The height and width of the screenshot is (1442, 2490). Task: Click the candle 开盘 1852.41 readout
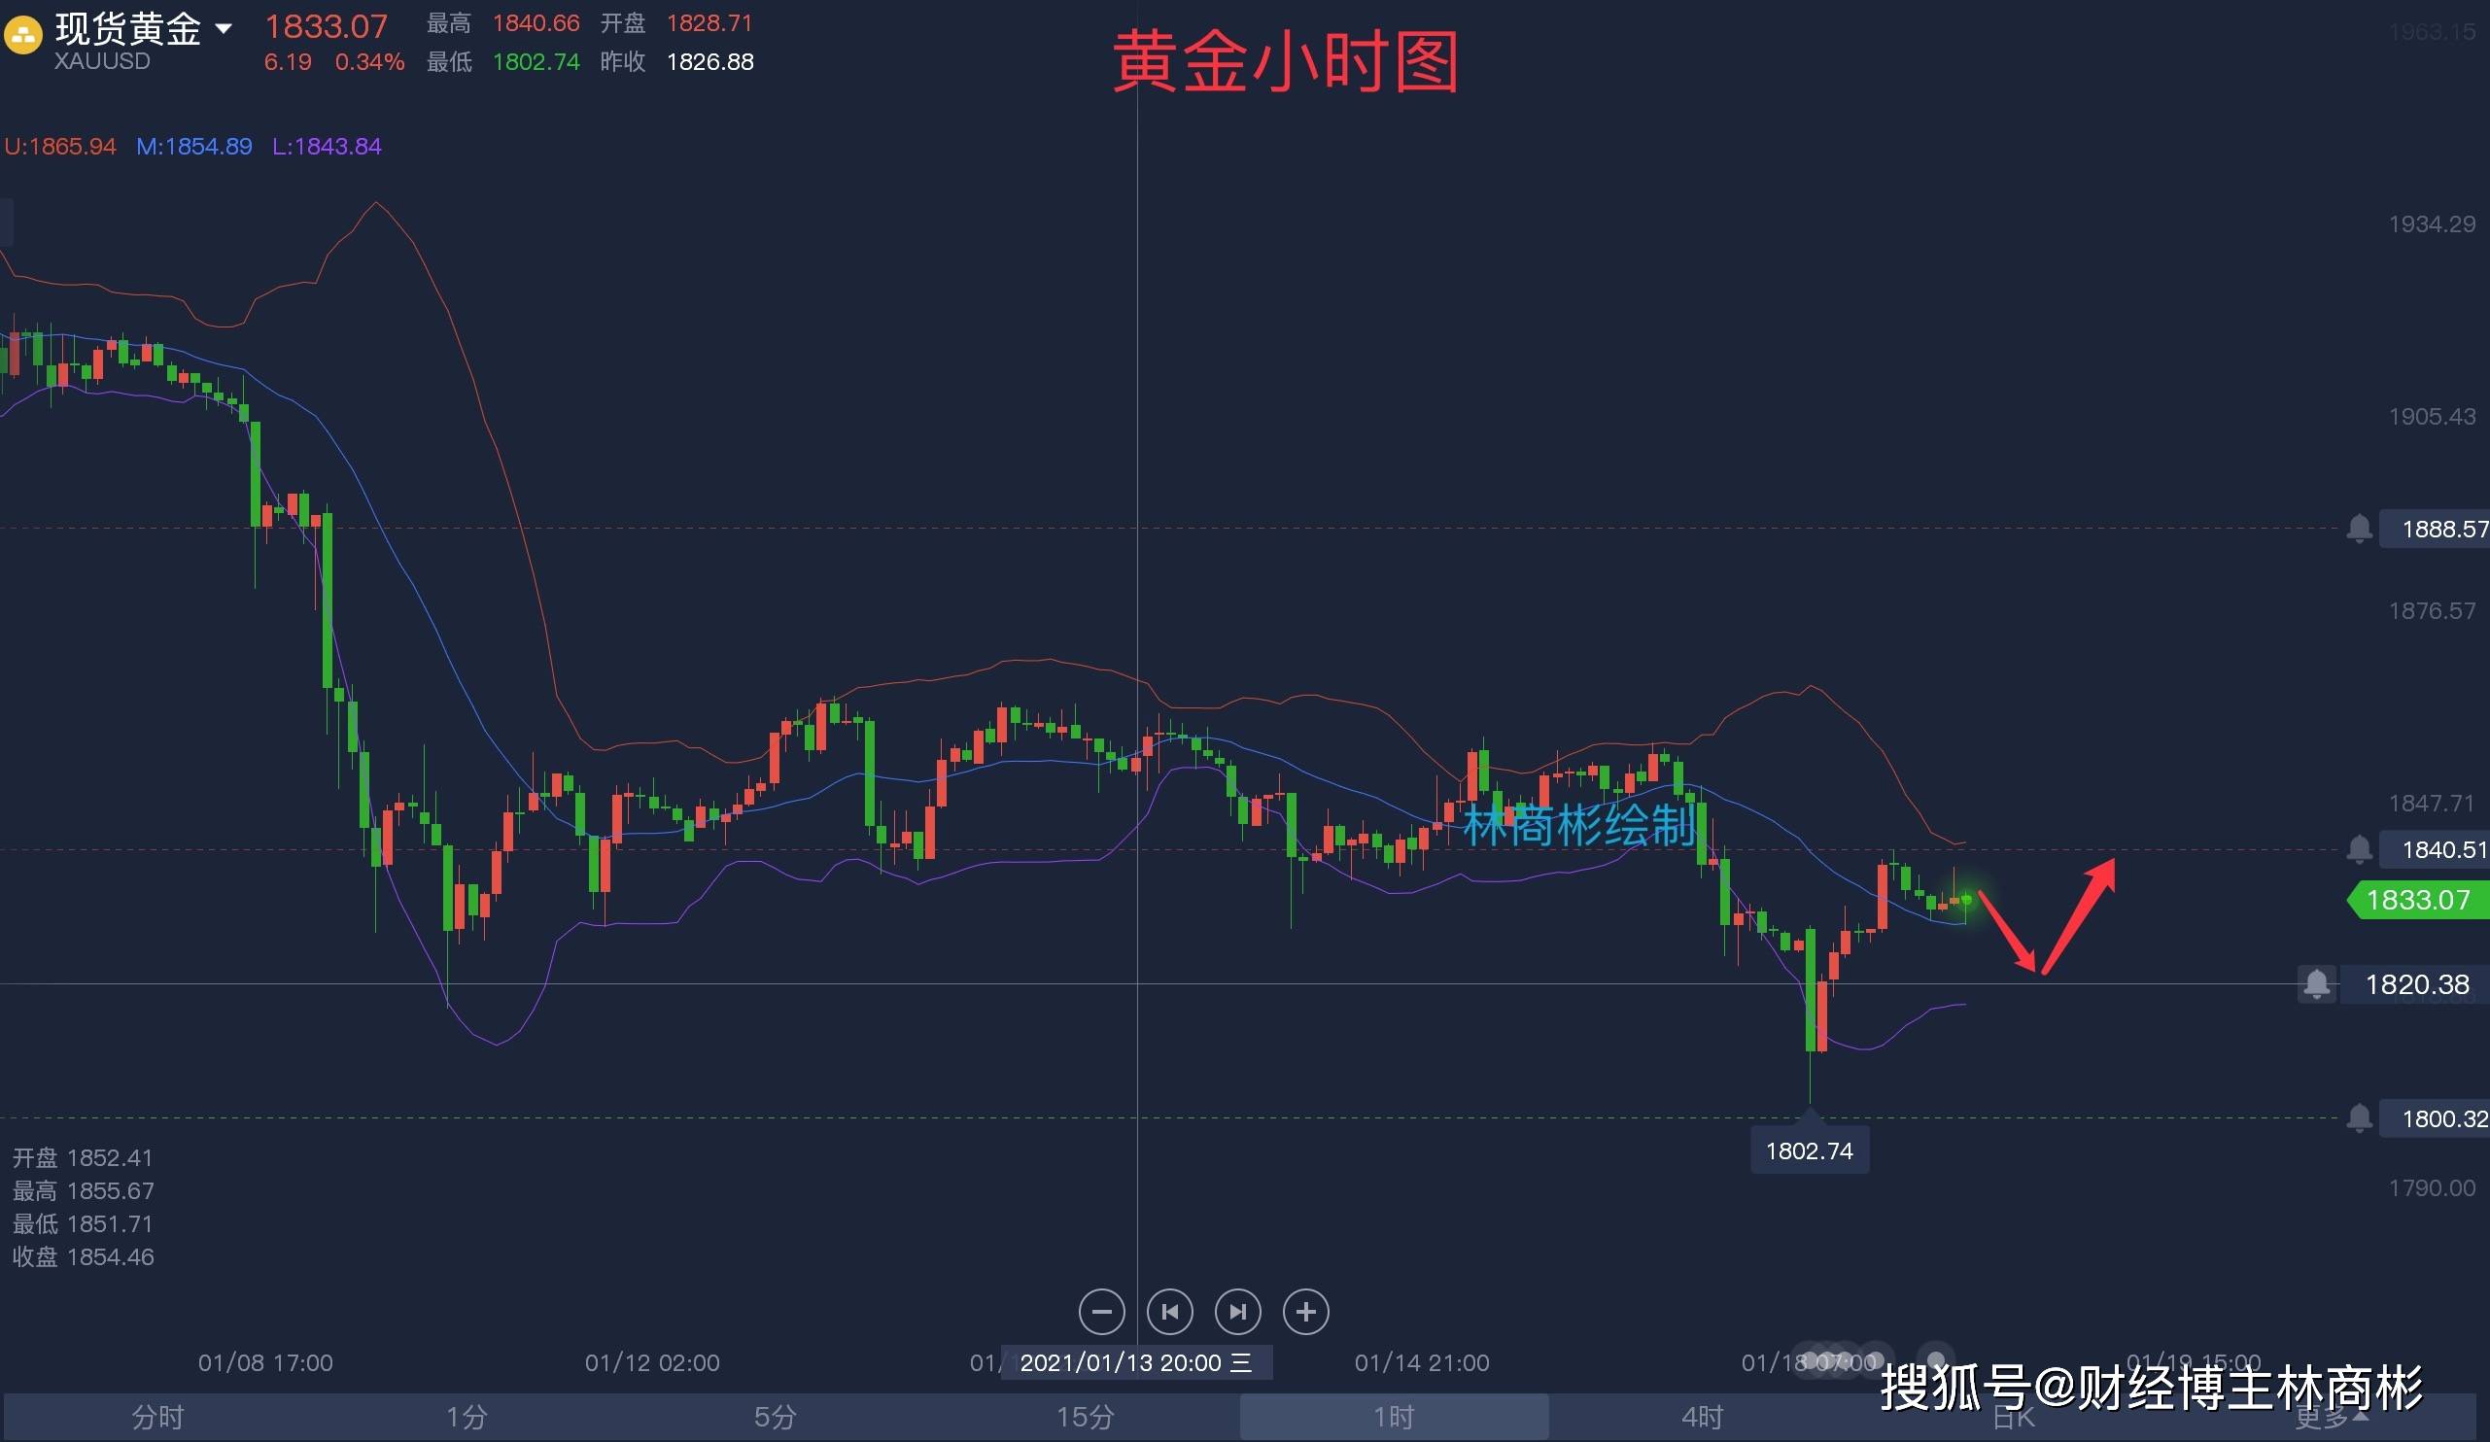83,1157
